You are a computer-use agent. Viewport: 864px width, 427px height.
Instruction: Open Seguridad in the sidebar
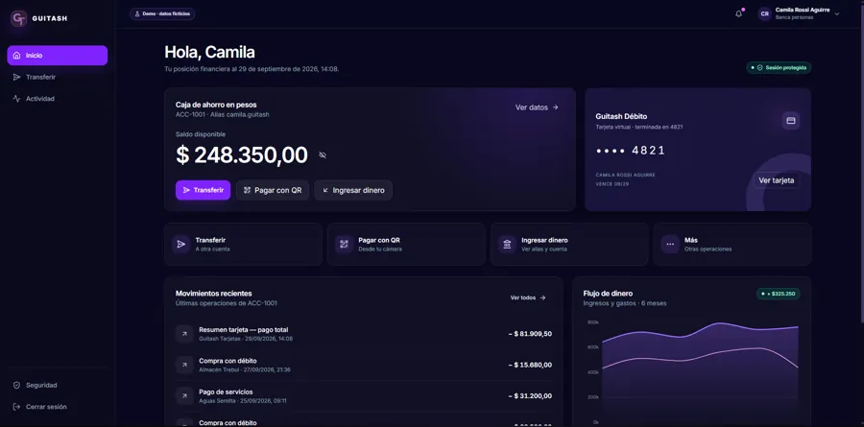(x=58, y=385)
